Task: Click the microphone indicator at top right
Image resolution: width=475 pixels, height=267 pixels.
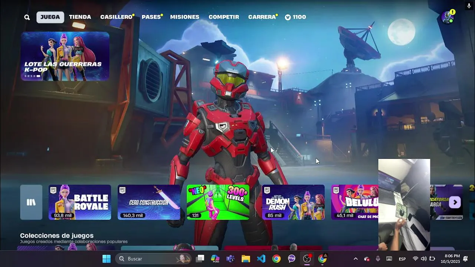Action: 469,6
